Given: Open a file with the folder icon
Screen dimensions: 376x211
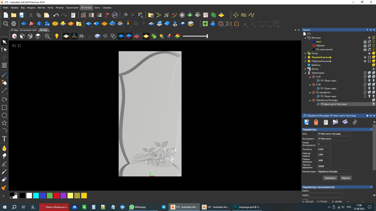Looking at the screenshot, I should [x=14, y=15].
